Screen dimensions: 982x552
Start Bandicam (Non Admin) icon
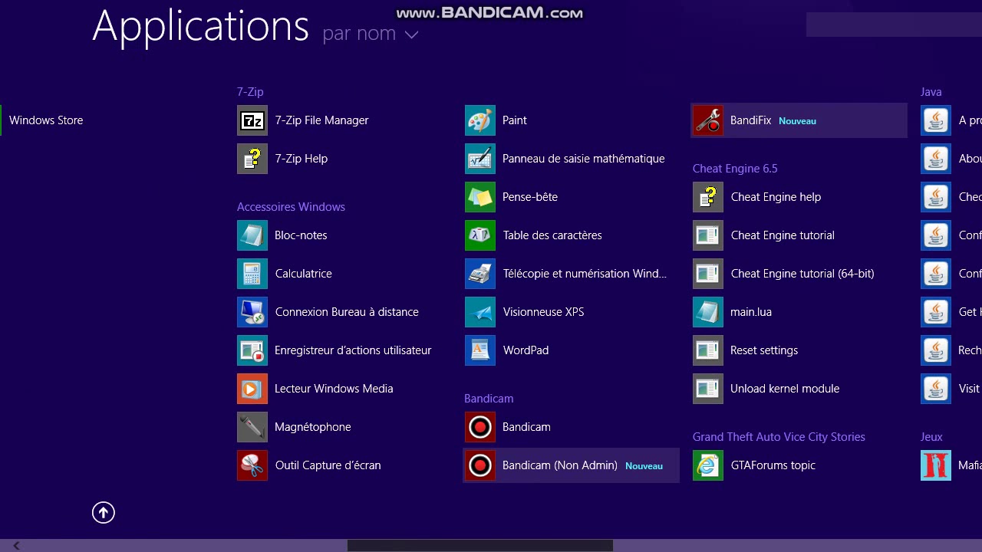(480, 465)
